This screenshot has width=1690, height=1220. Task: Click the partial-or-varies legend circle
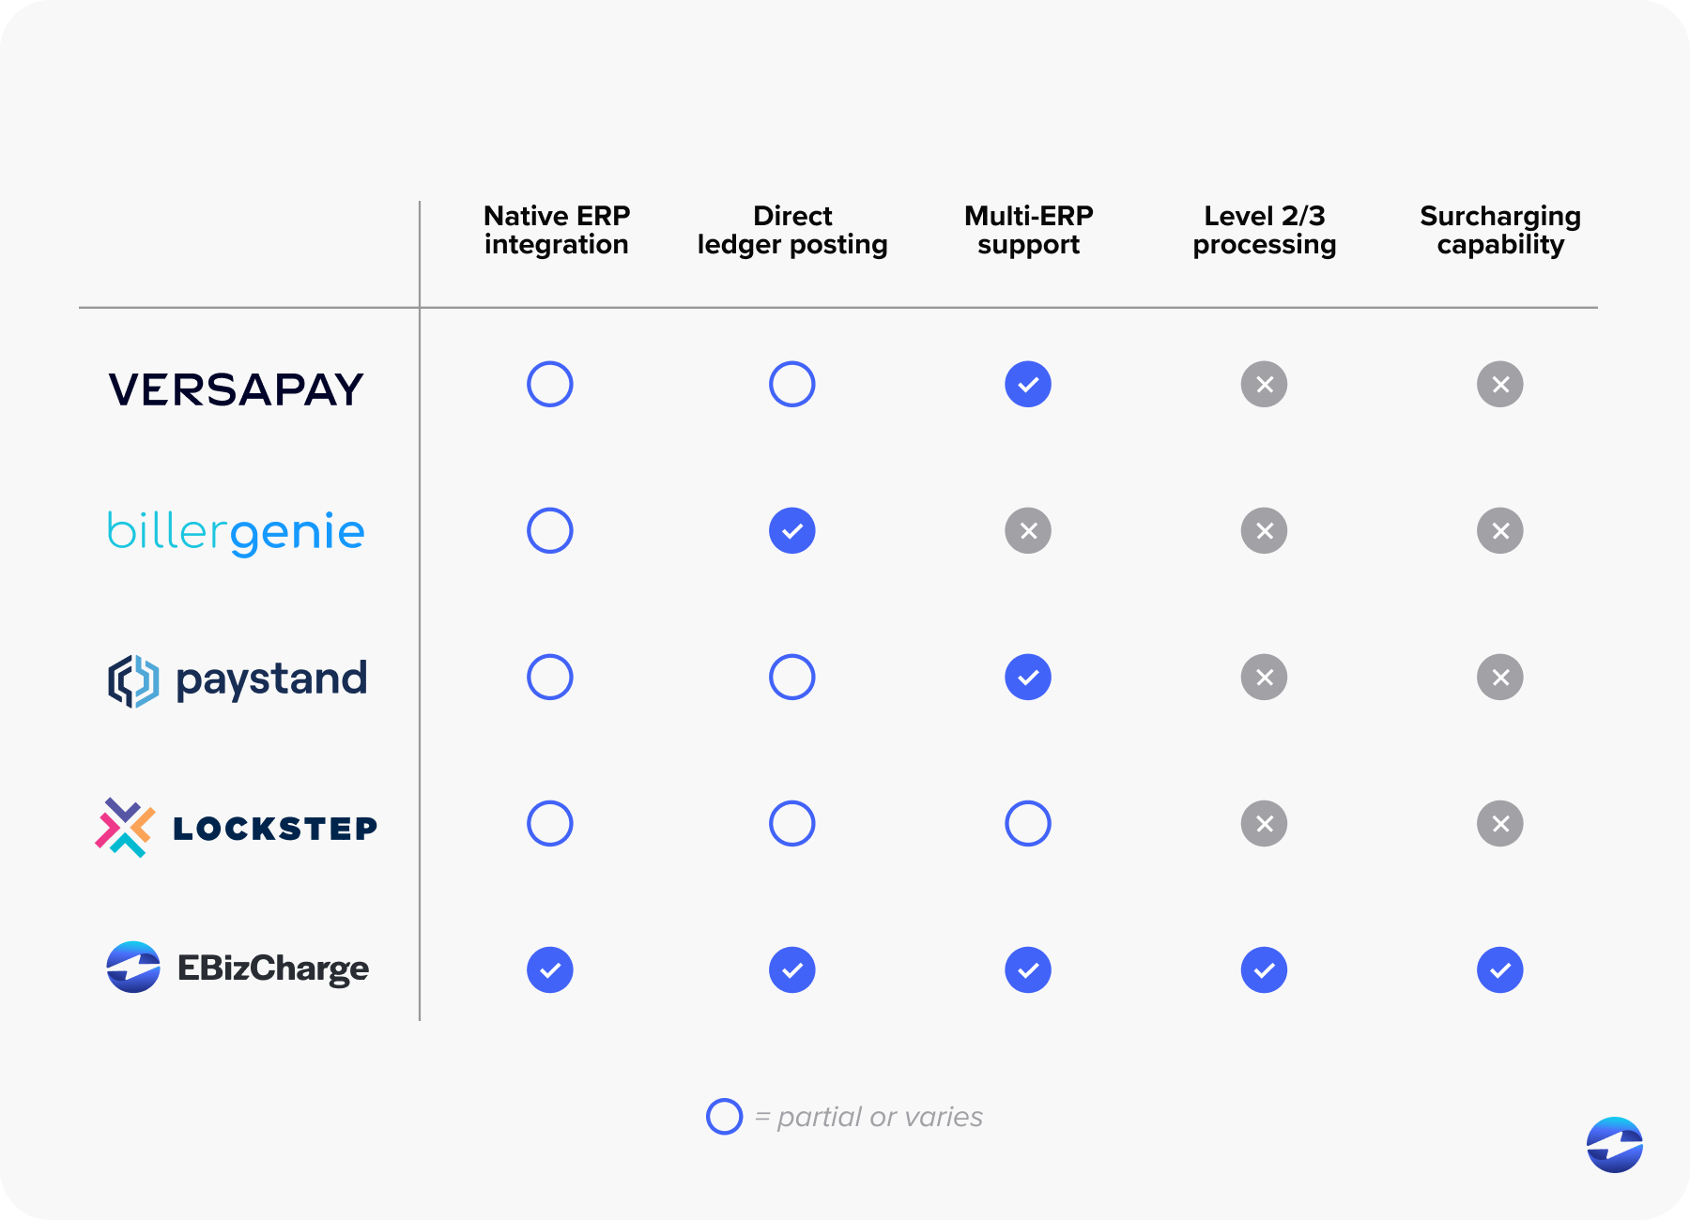724,1116
